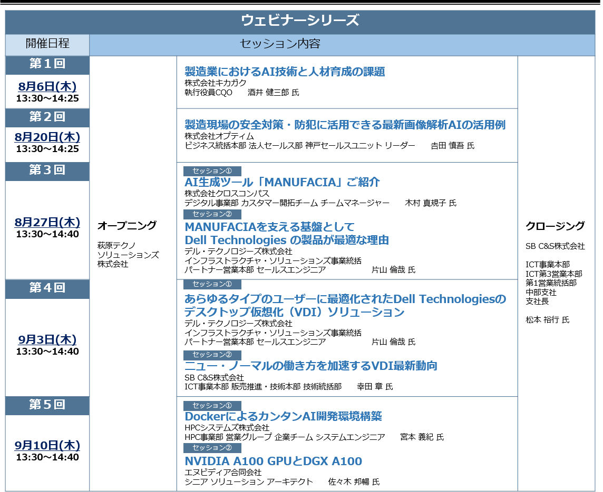Screen dimensions: 603x492
Task: Click company name HPCシステムズ株式会社
Action: pyautogui.click(x=227, y=428)
